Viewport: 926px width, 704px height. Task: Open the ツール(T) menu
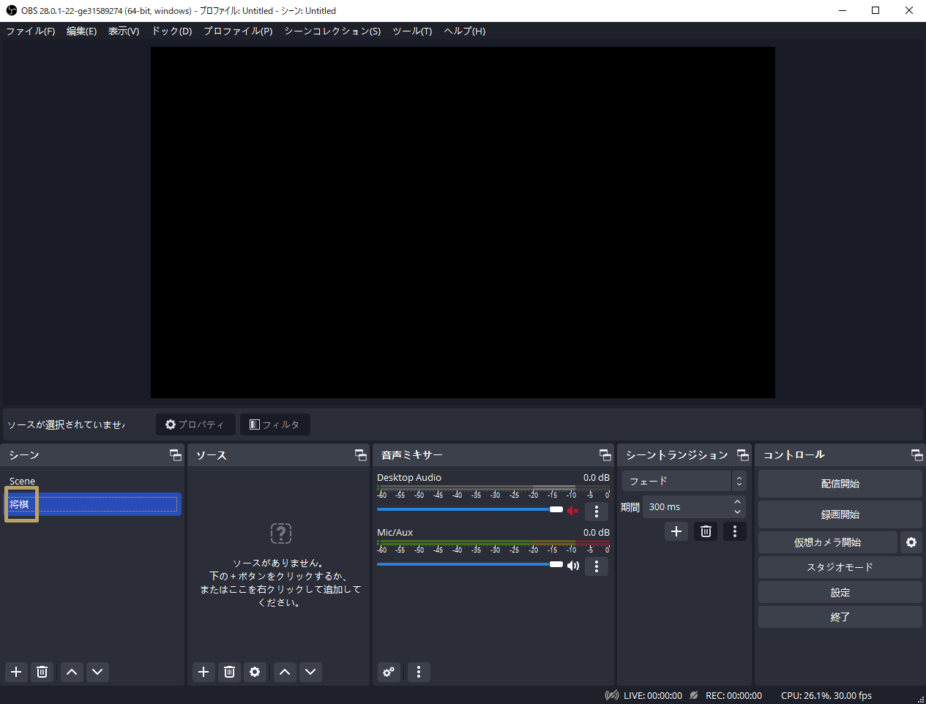click(412, 31)
